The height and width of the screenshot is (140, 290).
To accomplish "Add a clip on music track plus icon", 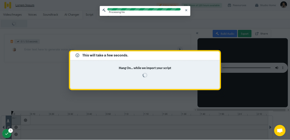I will coord(16,127).
